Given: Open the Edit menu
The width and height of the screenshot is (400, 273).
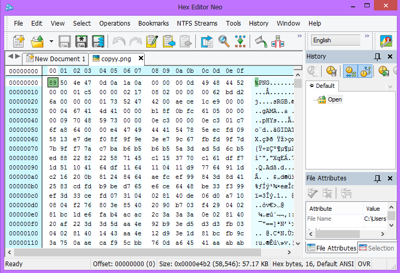Looking at the screenshot, I should pos(37,23).
